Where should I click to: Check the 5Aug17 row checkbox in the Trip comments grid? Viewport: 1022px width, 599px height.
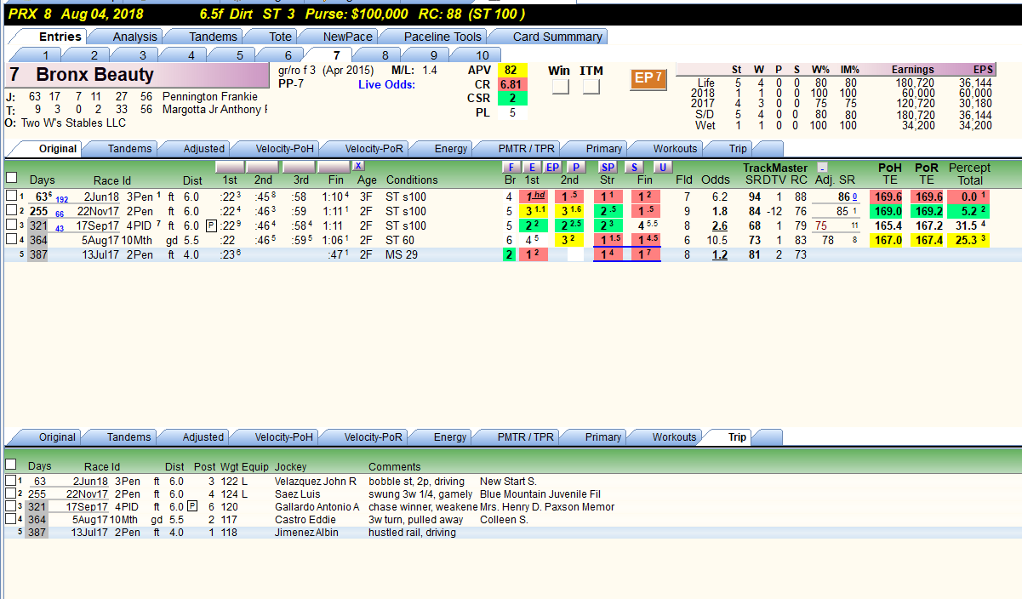[x=10, y=520]
